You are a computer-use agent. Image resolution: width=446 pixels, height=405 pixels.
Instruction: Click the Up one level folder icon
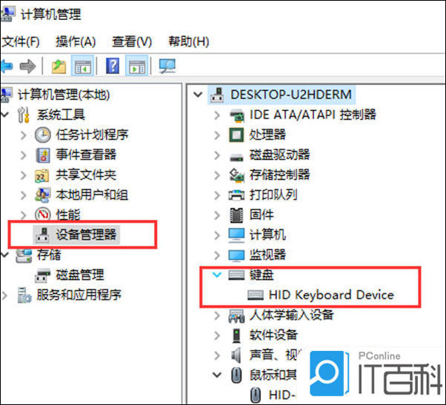tap(59, 66)
